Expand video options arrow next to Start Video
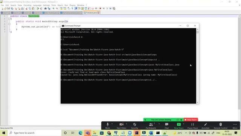 click(x=127, y=124)
